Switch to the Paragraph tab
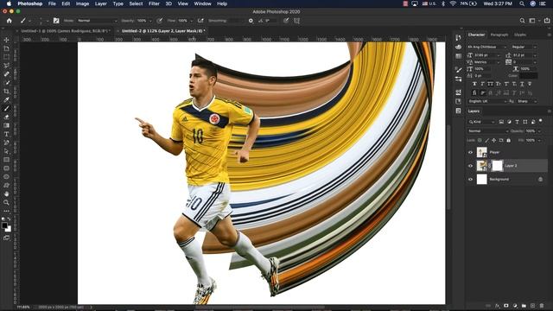Viewport: 553px width, 311px height. click(x=499, y=35)
